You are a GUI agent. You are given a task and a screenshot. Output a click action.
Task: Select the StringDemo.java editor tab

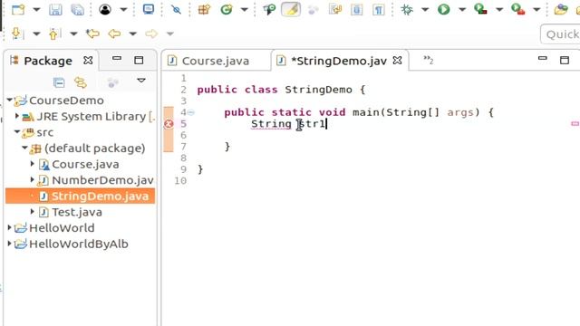(339, 61)
